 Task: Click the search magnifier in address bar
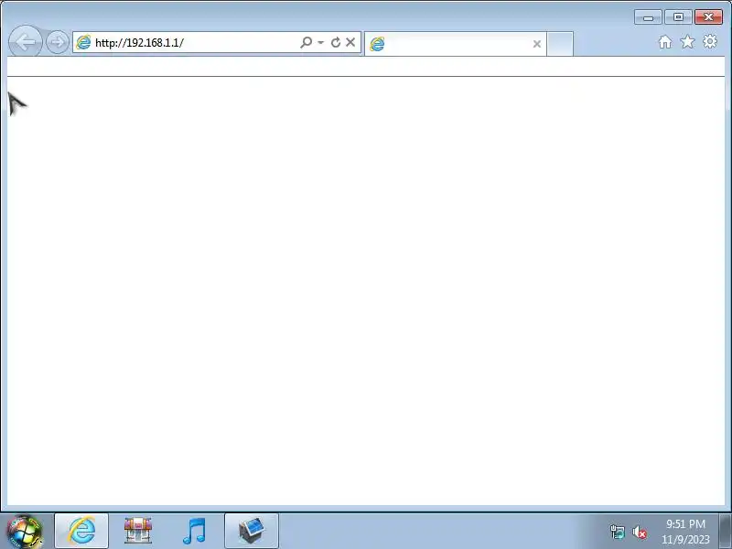point(307,42)
